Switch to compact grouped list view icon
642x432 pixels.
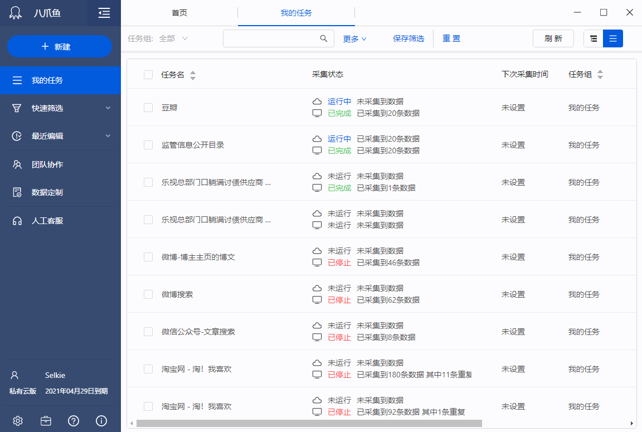(594, 38)
